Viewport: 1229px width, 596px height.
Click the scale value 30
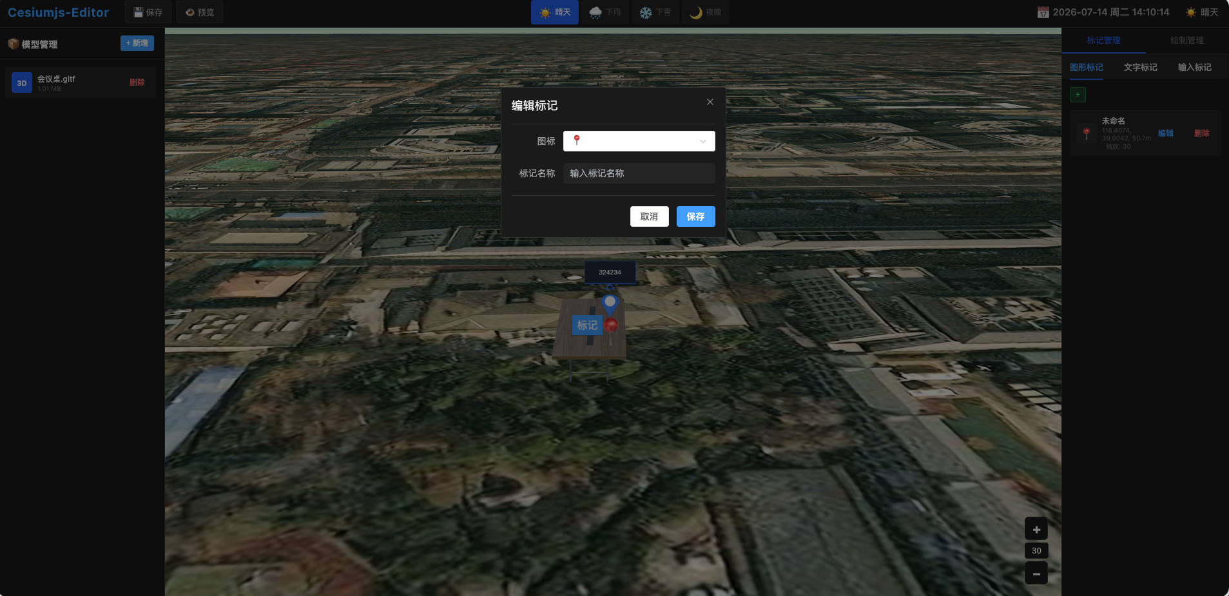[1036, 551]
